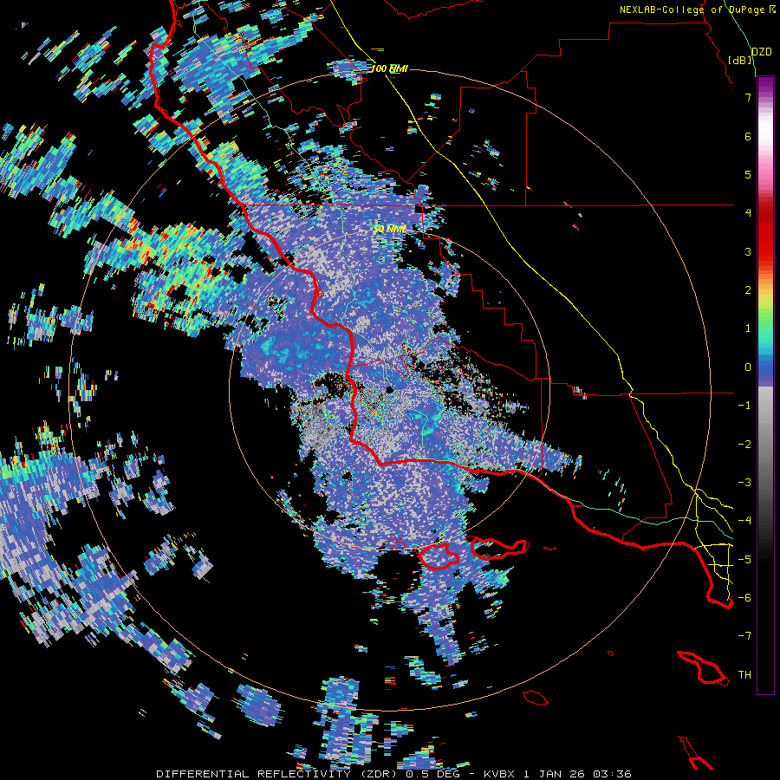Click the black radar site dot at center
The height and width of the screenshot is (780, 780).
point(389,389)
